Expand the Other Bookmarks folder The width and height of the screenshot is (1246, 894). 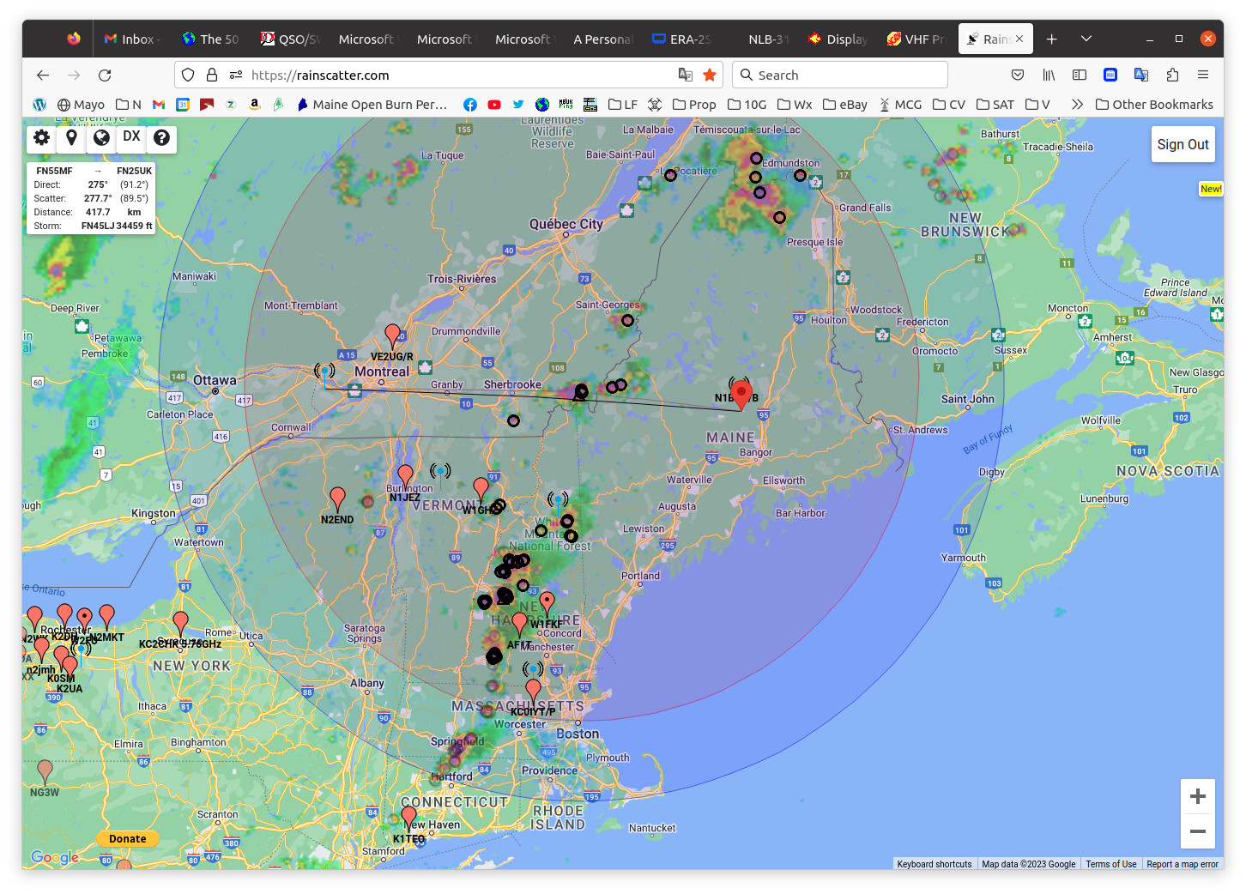click(x=1154, y=105)
